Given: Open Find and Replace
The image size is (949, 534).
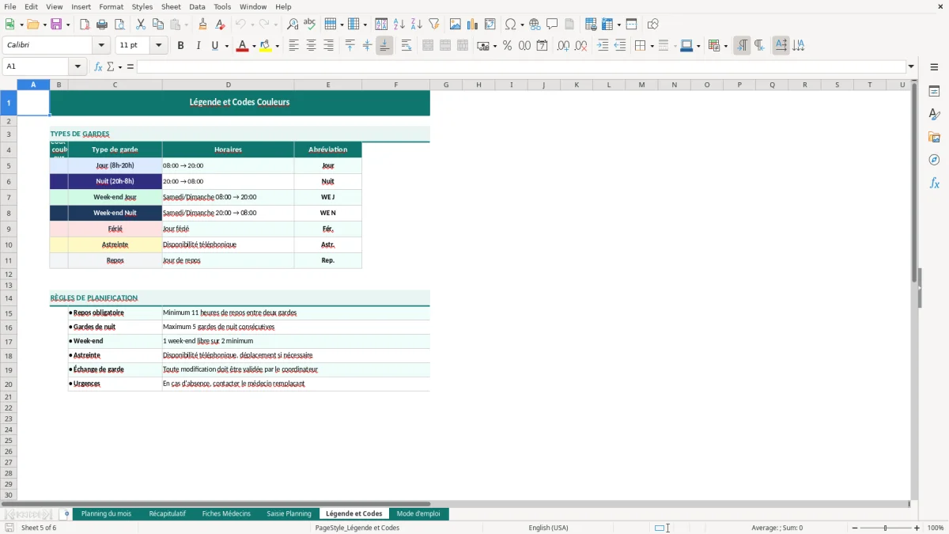Looking at the screenshot, I should pos(293,25).
